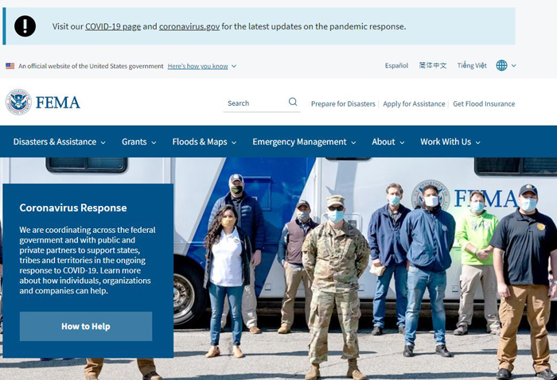Click the How to Help button
The height and width of the screenshot is (380, 557).
[x=86, y=327]
